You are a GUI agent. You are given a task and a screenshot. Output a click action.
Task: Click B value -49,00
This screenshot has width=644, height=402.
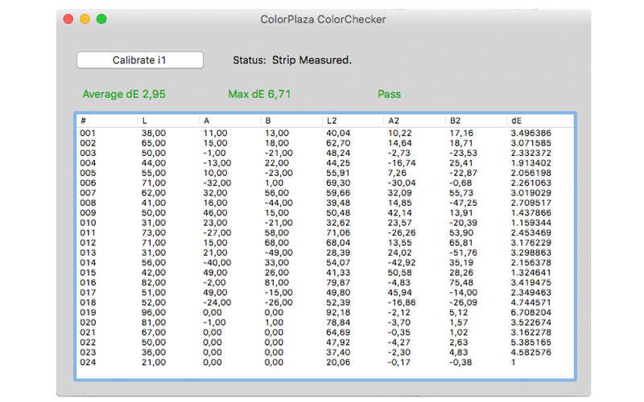pyautogui.click(x=279, y=252)
